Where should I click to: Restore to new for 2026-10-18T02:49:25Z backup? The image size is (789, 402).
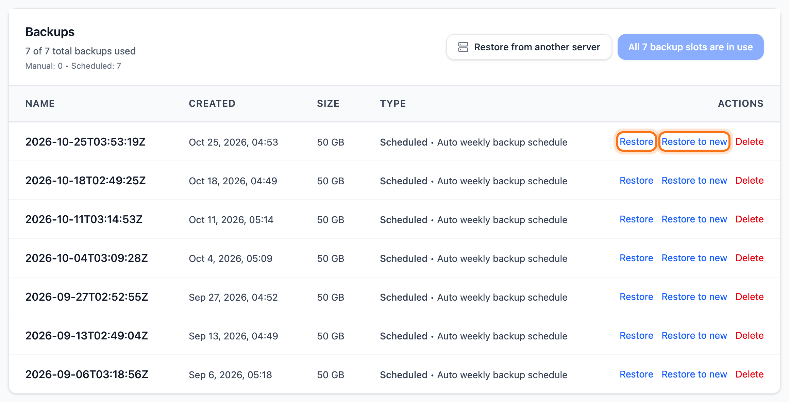click(694, 181)
